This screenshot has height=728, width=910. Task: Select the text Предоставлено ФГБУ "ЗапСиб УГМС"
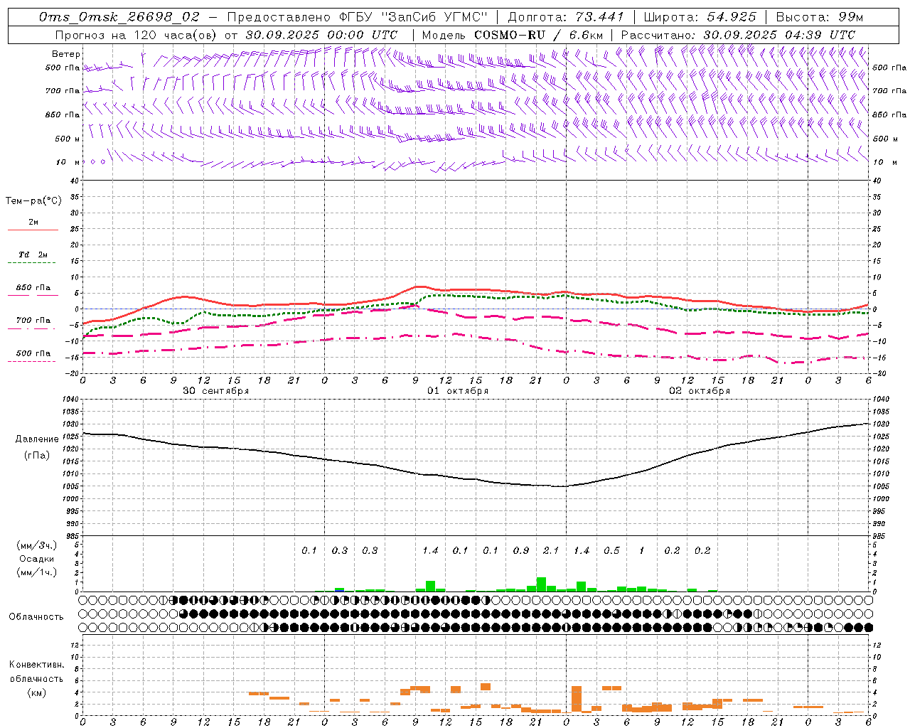[x=357, y=17]
